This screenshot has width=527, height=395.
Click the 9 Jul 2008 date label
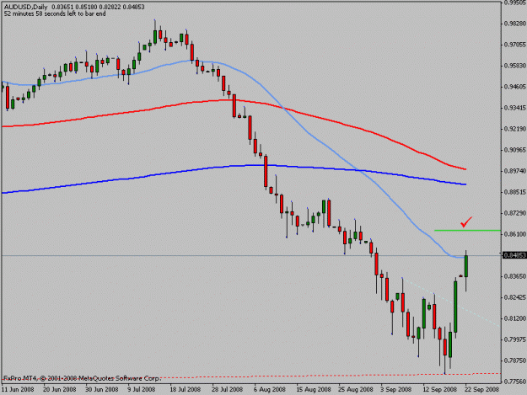(x=141, y=390)
